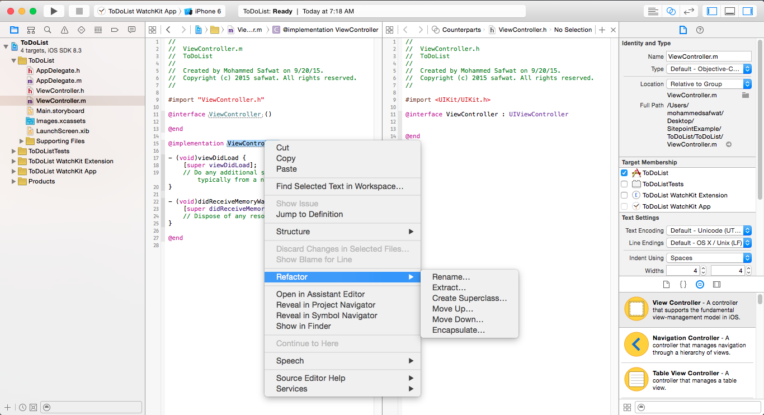Image resolution: width=764 pixels, height=415 pixels.
Task: Stop the running task
Action: [x=79, y=11]
